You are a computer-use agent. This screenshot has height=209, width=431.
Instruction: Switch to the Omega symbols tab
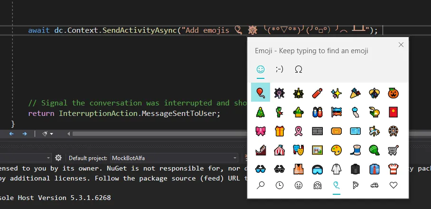pos(299,69)
